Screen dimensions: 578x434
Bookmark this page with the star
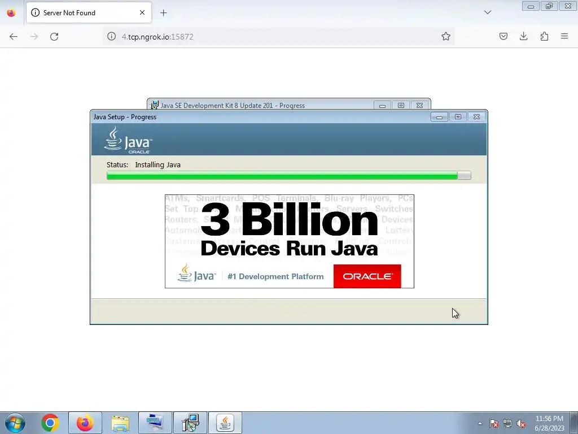pos(446,36)
